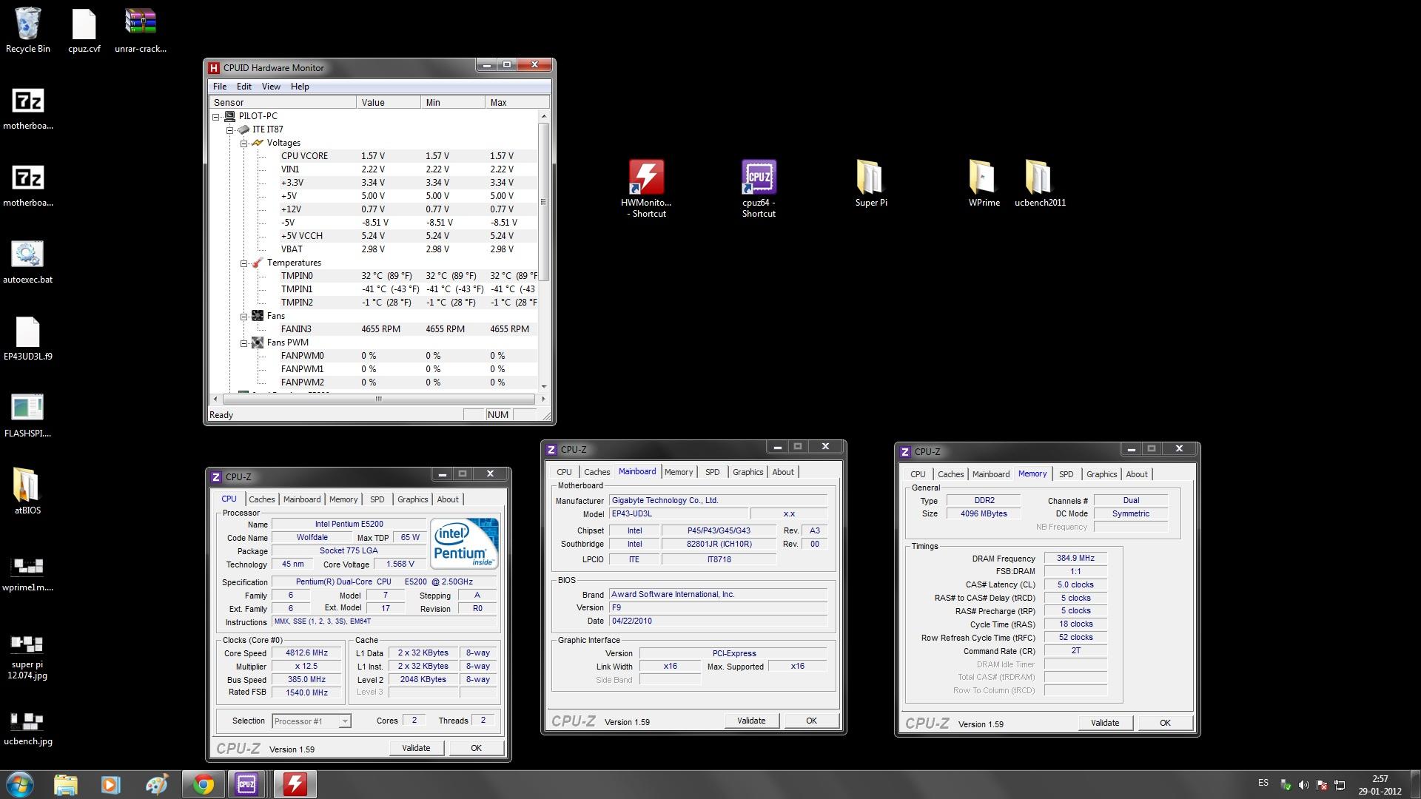The height and width of the screenshot is (799, 1421).
Task: Switch to Mainboard tab in Memory CPU-Z window
Action: [x=990, y=474]
